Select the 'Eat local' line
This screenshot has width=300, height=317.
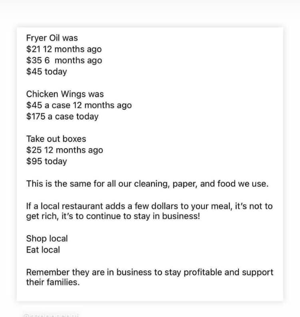(x=43, y=250)
